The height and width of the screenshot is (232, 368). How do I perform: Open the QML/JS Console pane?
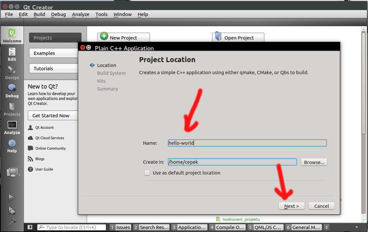coord(266,227)
